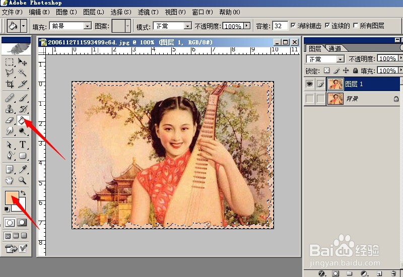Add a layer style in Layers panel
The image size is (403, 277).
pyautogui.click(x=321, y=273)
